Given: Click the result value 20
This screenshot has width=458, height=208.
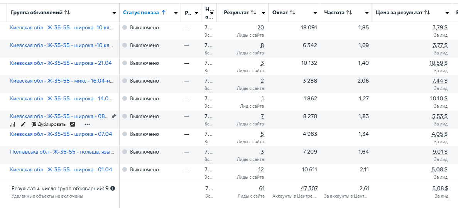Looking at the screenshot, I should click(260, 28).
